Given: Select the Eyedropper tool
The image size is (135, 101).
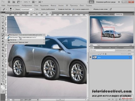Looking at the screenshot, I should click(3, 32).
